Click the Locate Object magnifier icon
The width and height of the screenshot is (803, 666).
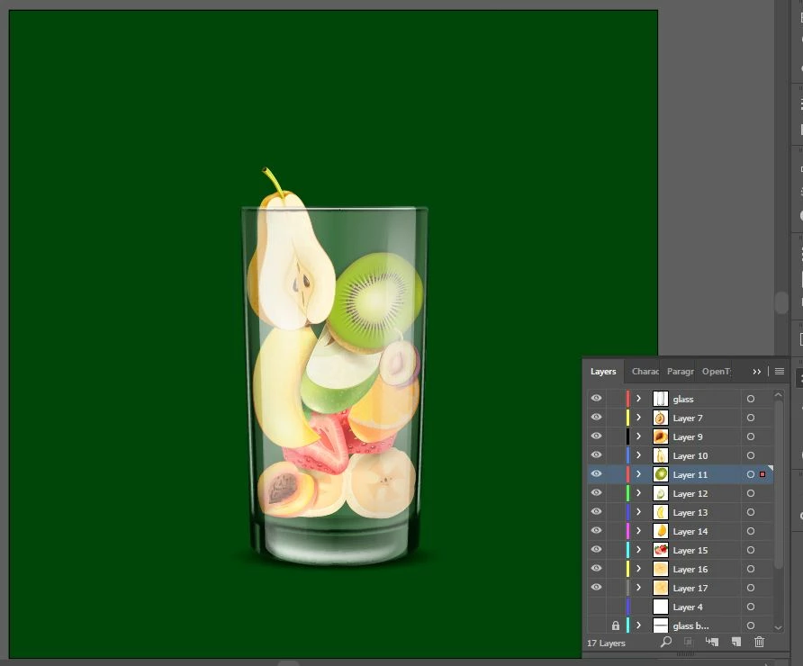(x=666, y=642)
